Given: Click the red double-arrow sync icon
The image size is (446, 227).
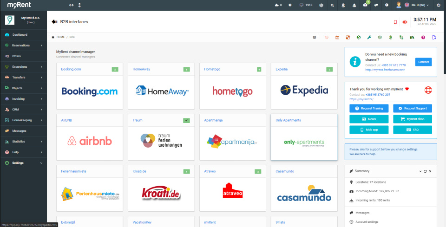Looking at the screenshot, I should coord(405,22).
